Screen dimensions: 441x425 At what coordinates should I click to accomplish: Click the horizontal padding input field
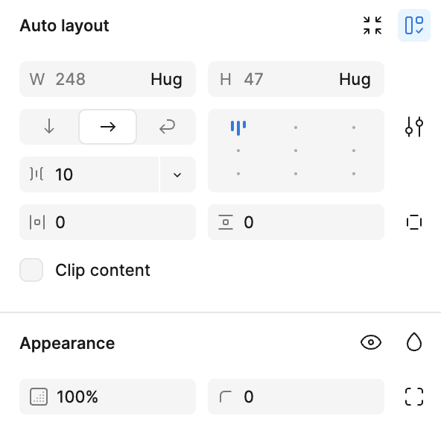[107, 222]
